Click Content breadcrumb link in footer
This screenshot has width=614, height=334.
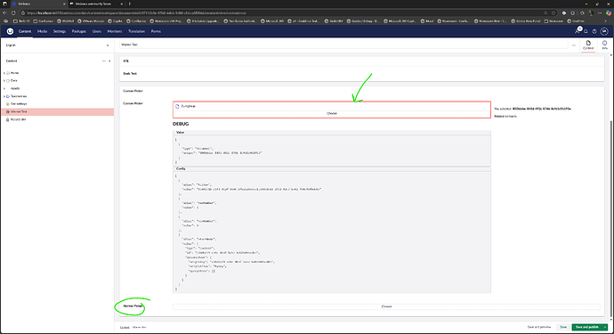pos(125,327)
